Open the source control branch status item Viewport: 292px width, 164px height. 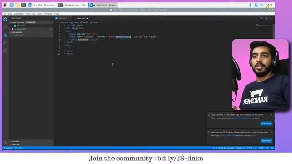(8, 148)
